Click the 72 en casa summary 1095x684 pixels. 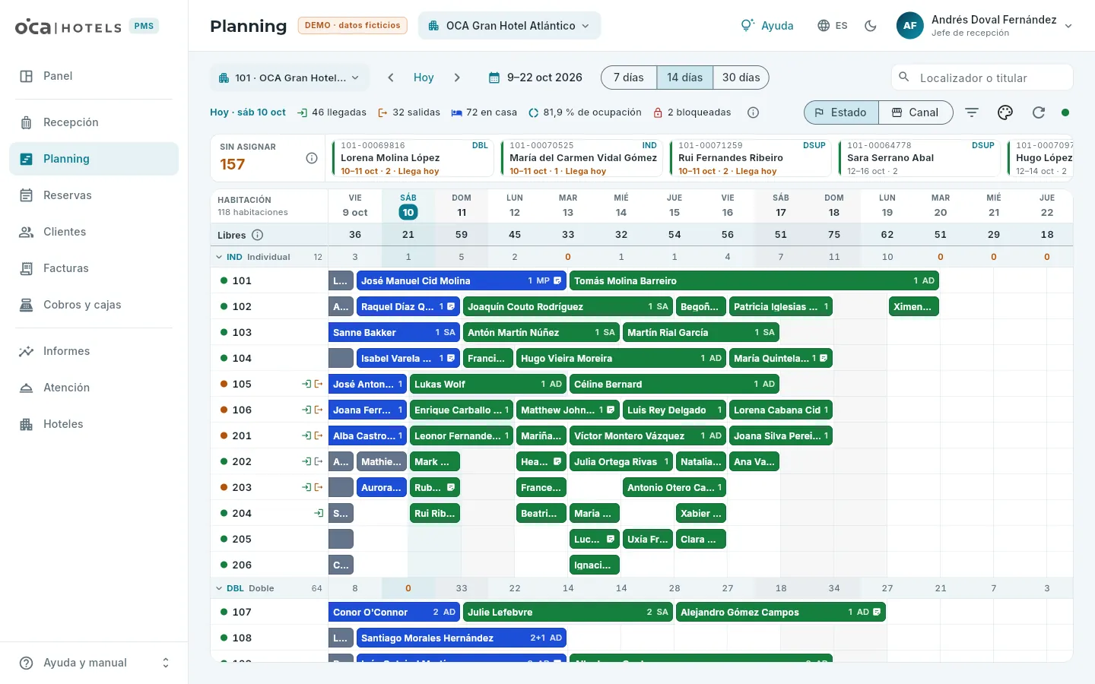click(484, 112)
